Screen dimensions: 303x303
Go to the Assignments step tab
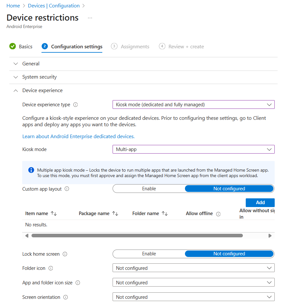[x=130, y=47]
